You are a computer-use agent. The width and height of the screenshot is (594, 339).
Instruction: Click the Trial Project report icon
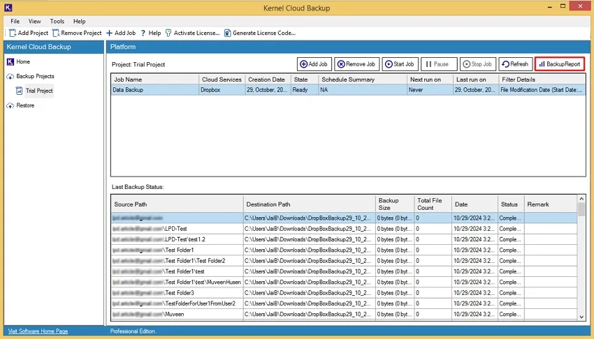coord(19,91)
